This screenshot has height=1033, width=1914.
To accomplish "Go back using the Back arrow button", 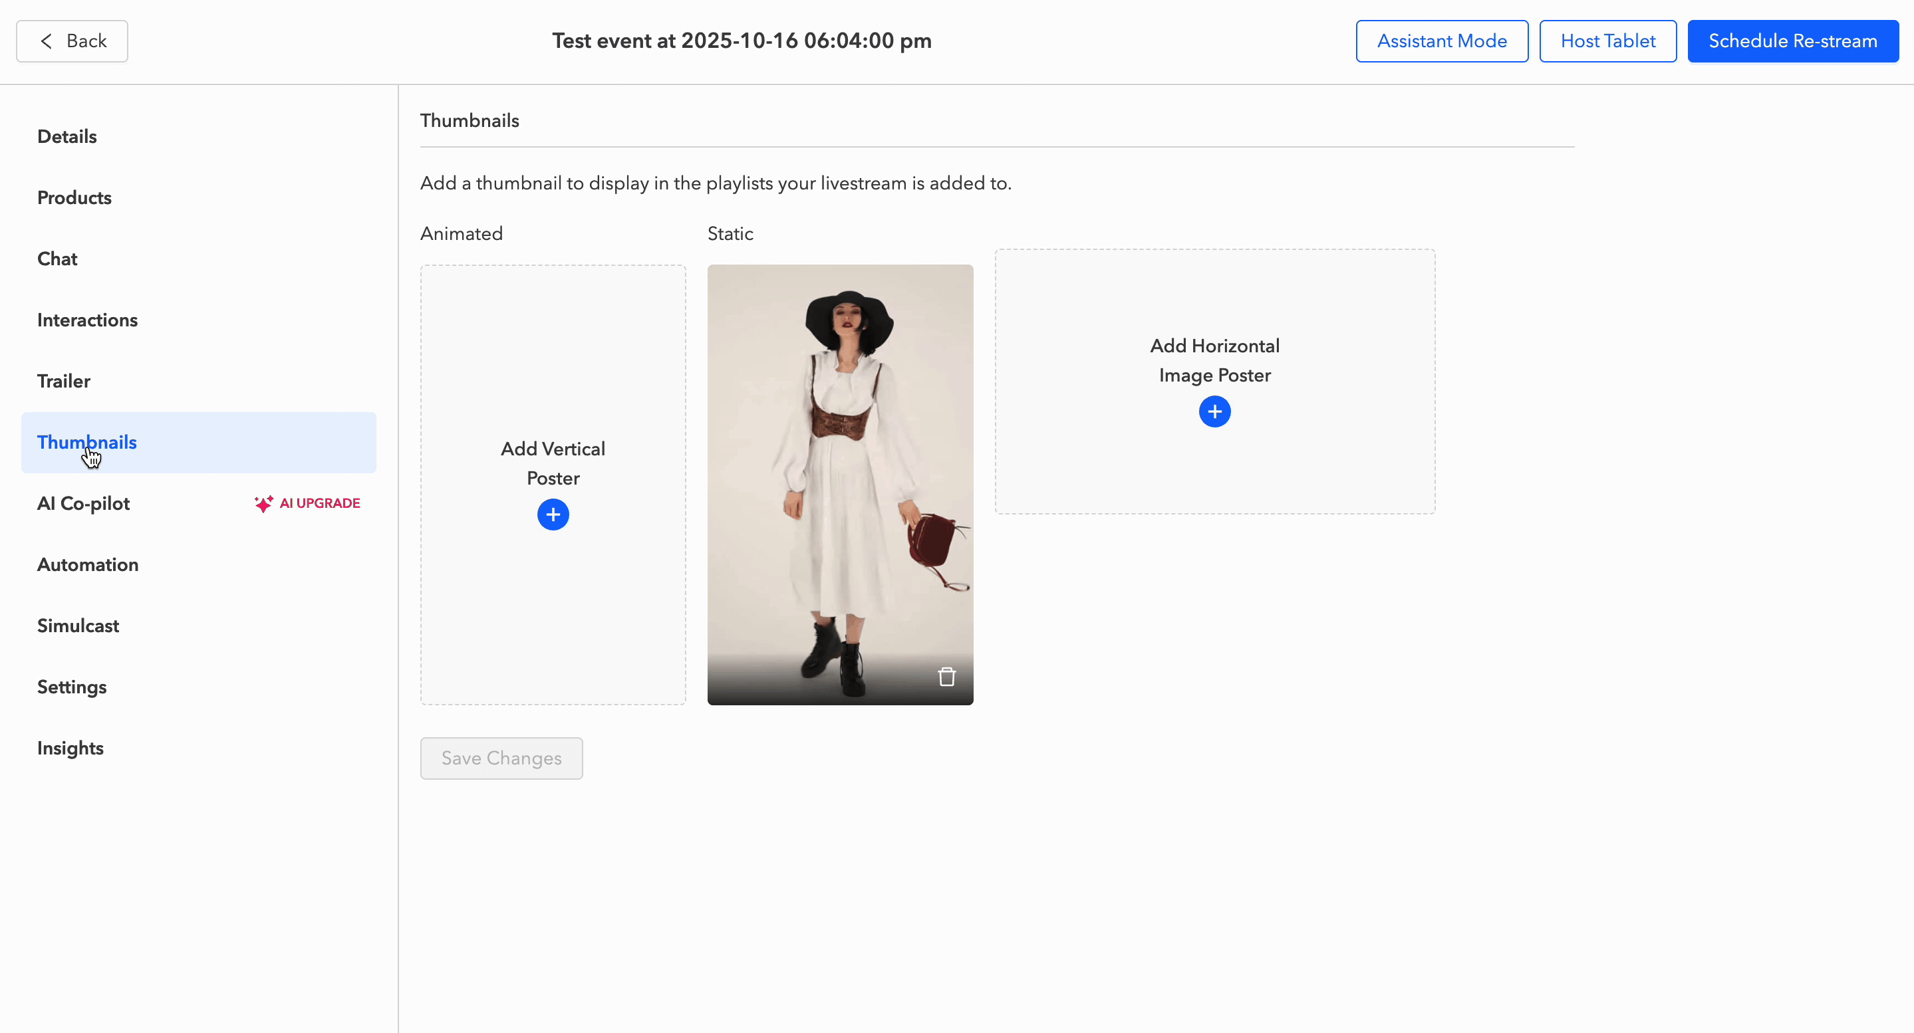I will coord(72,41).
